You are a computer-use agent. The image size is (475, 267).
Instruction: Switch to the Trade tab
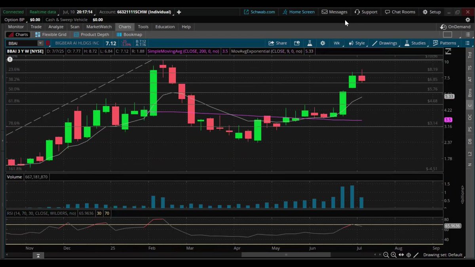[36, 27]
